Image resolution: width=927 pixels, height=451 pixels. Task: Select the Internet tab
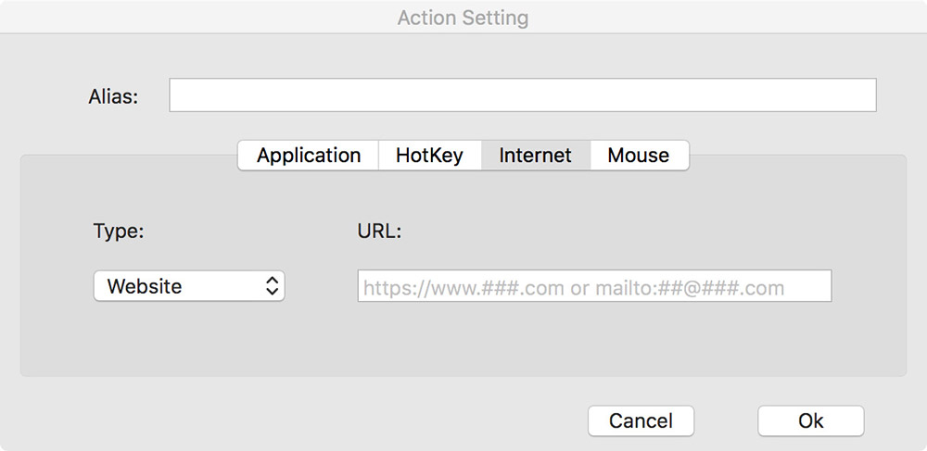point(536,156)
